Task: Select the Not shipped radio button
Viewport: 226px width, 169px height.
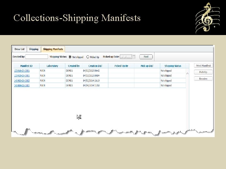Action: click(70, 57)
